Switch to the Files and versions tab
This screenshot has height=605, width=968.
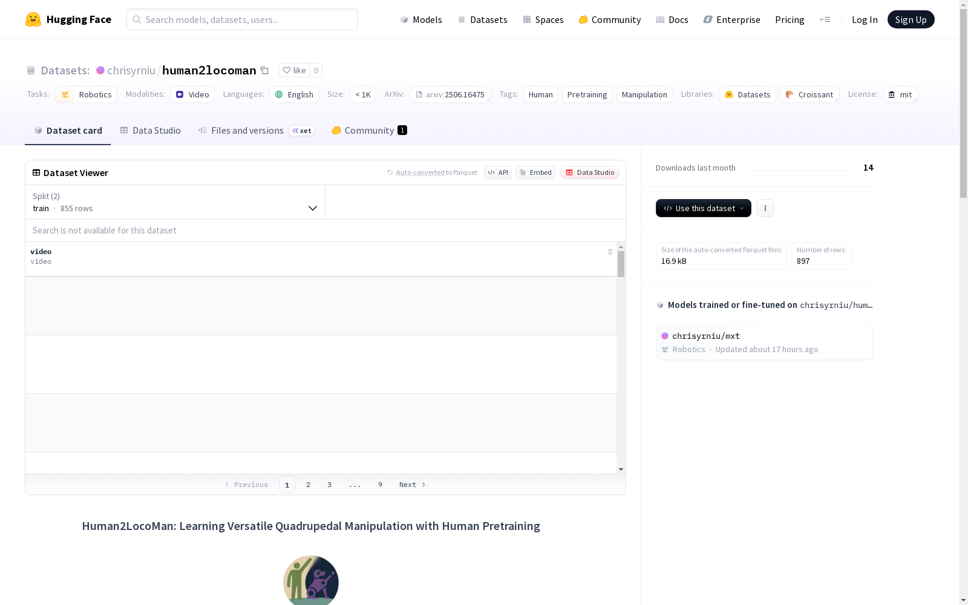[x=256, y=130]
